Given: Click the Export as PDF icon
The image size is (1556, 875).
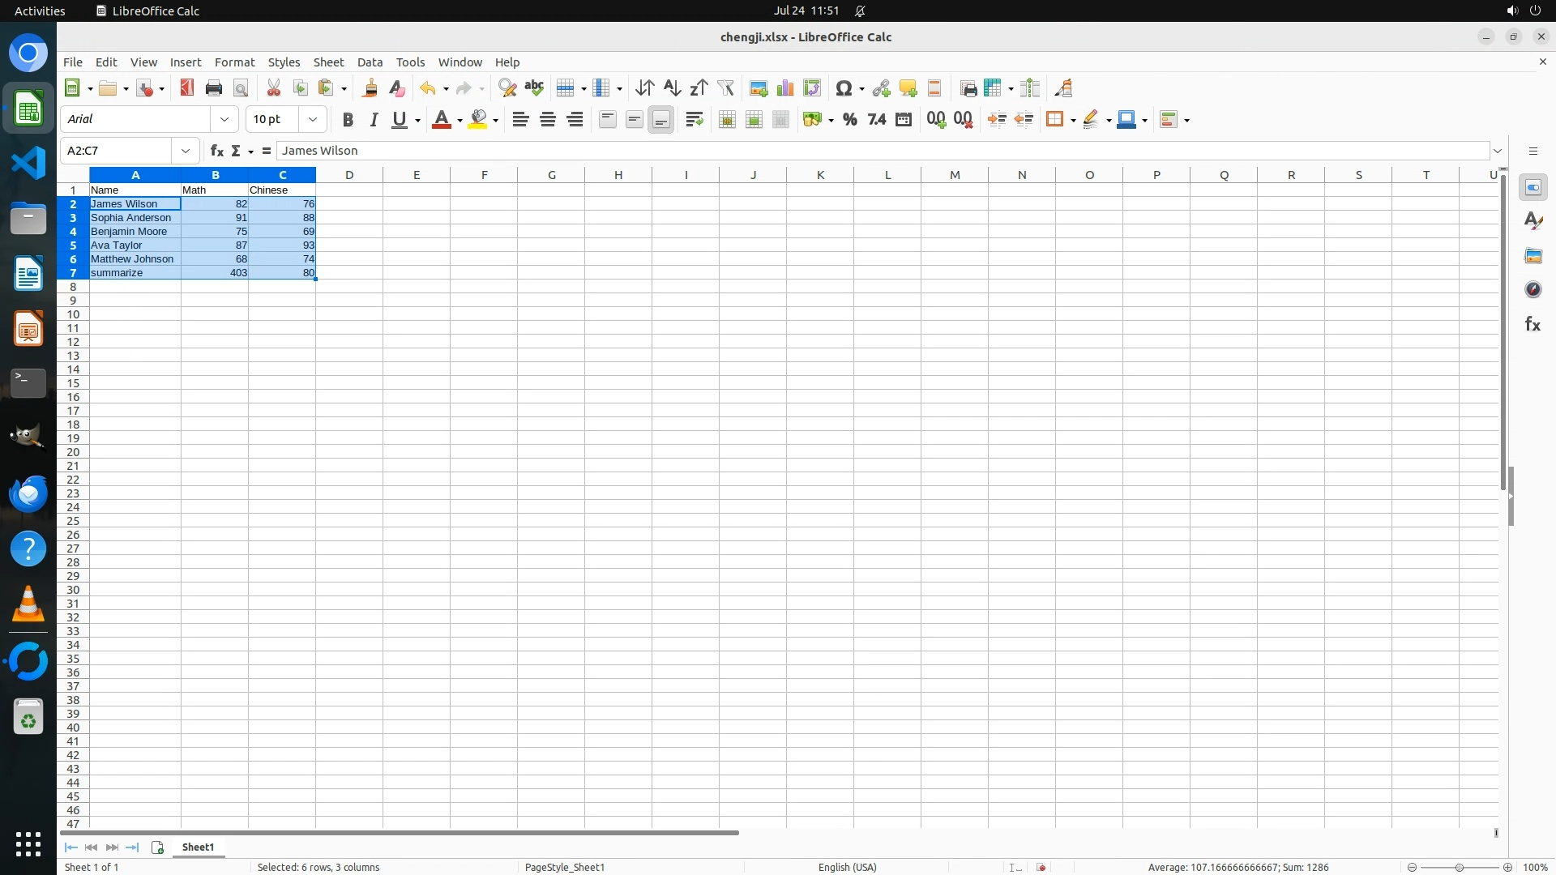Looking at the screenshot, I should (x=187, y=88).
